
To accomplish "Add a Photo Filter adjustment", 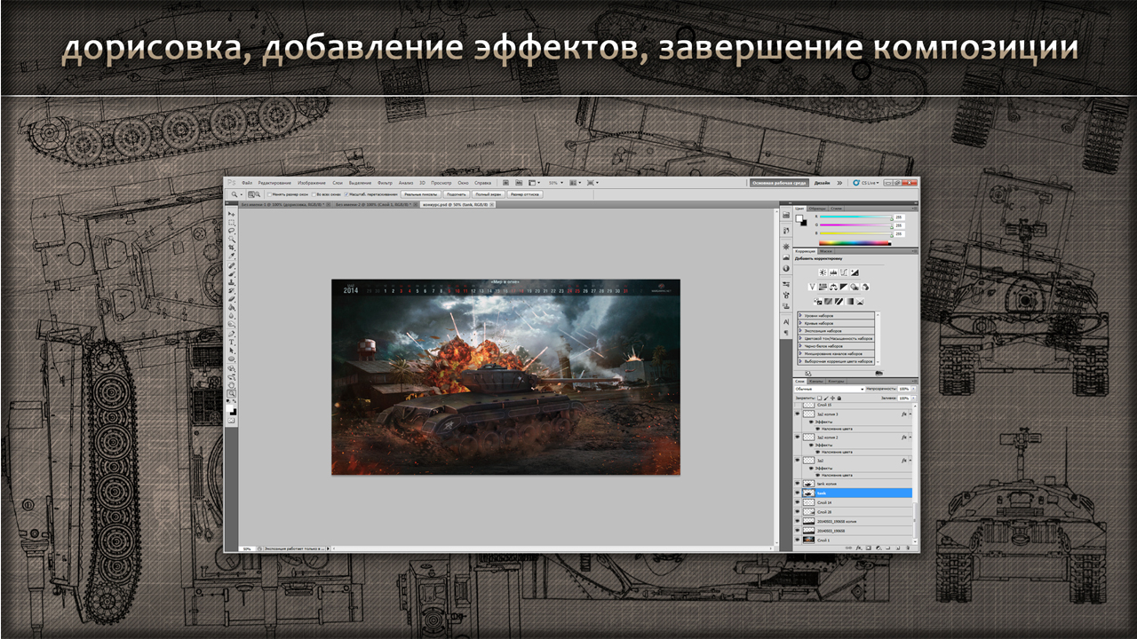I will pyautogui.click(x=855, y=287).
